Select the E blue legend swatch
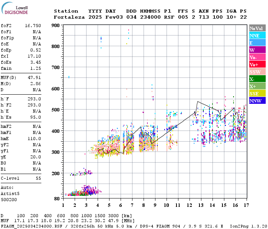The width and height of the screenshot is (268, 229). click(x=257, y=43)
